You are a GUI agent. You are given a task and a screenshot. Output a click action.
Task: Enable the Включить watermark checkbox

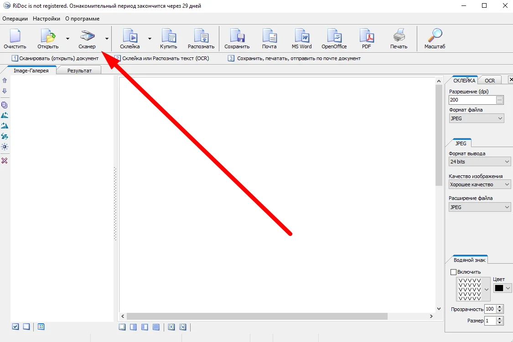[x=453, y=272]
